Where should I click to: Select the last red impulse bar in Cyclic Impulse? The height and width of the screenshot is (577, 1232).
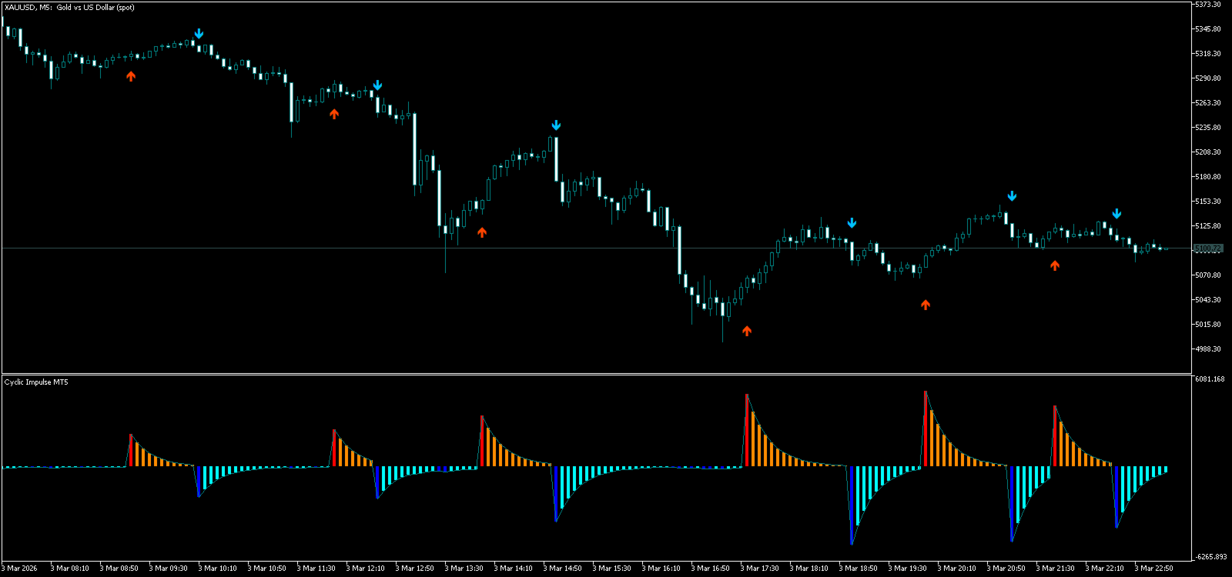click(1055, 436)
